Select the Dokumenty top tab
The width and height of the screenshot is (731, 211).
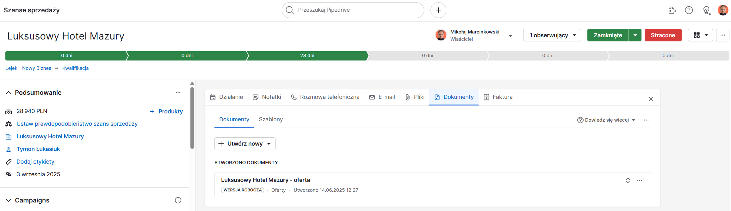click(454, 97)
